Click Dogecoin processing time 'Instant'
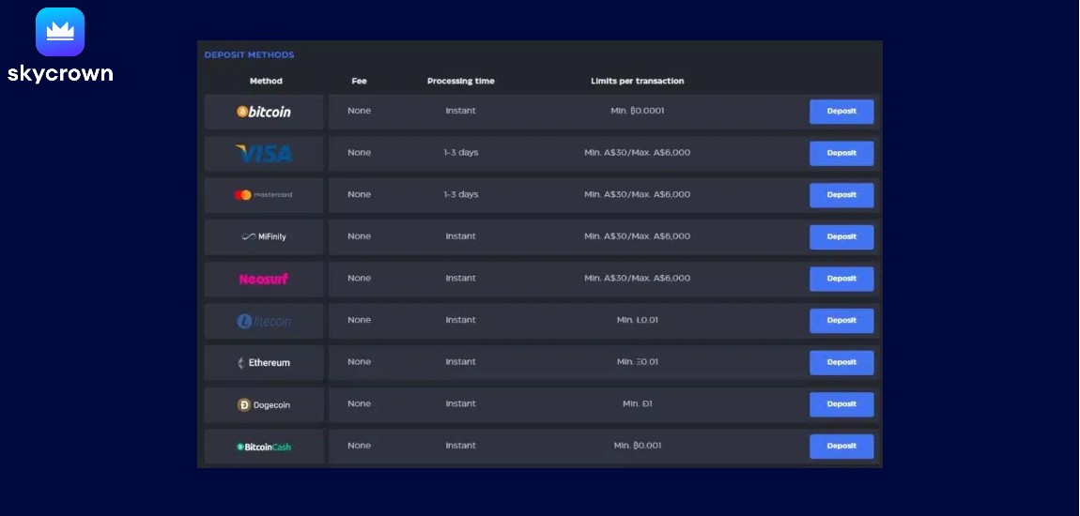1080x516 pixels. click(461, 403)
